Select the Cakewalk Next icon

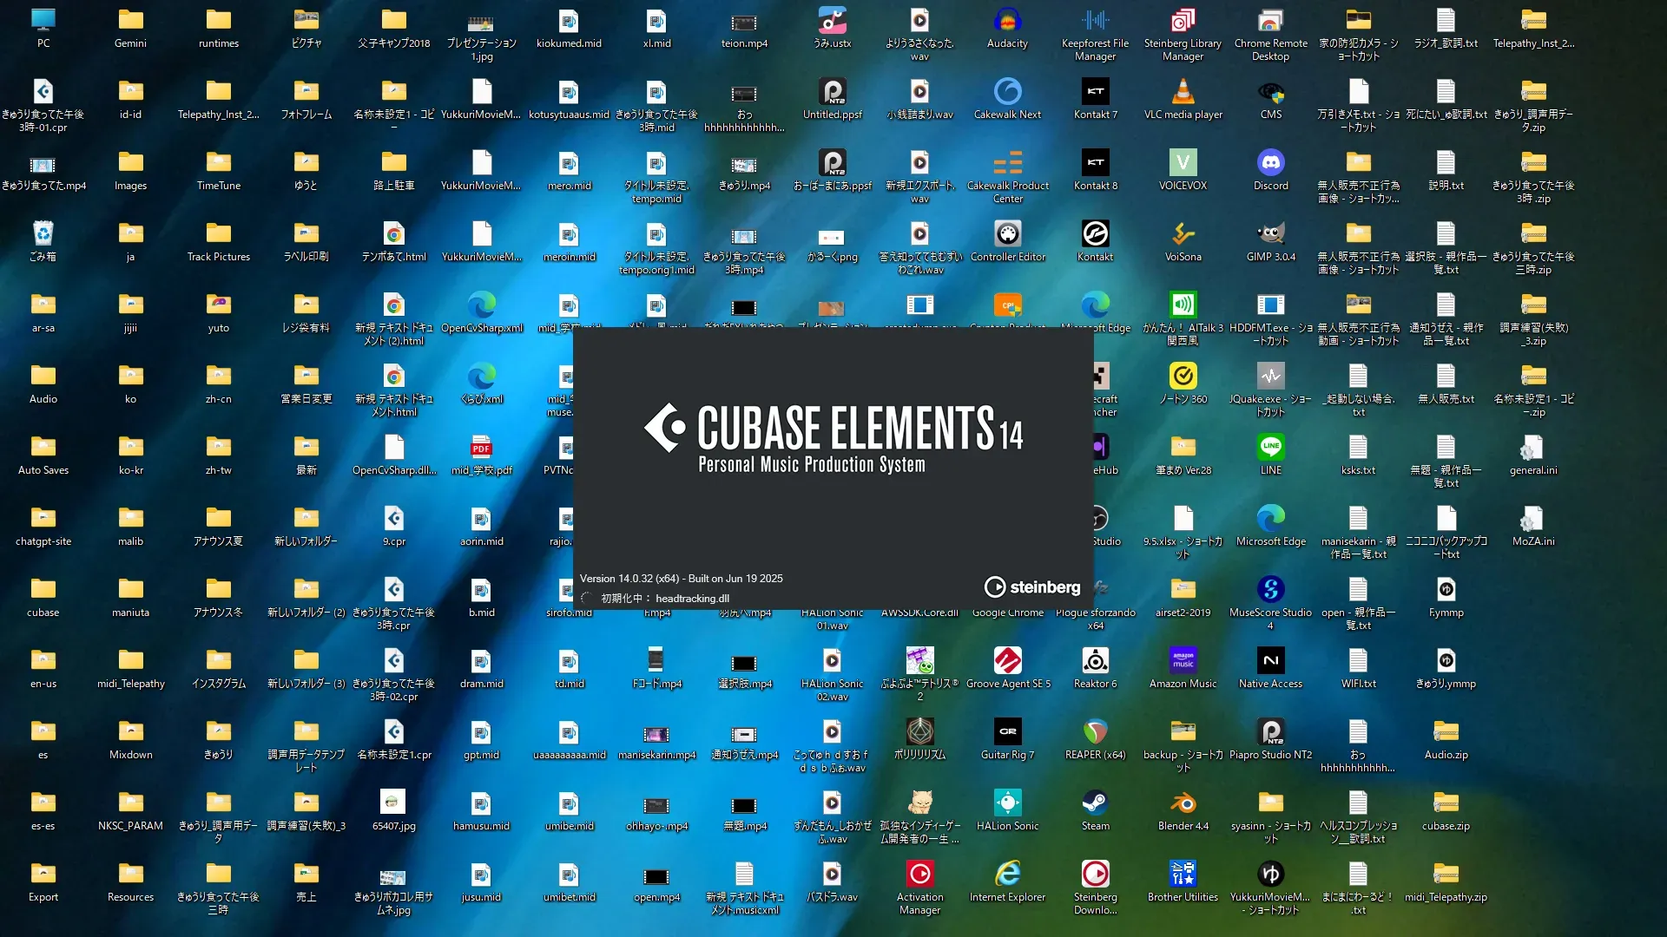(x=1007, y=93)
